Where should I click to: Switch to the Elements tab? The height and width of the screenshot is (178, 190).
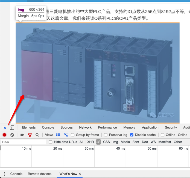[x=29, y=127]
